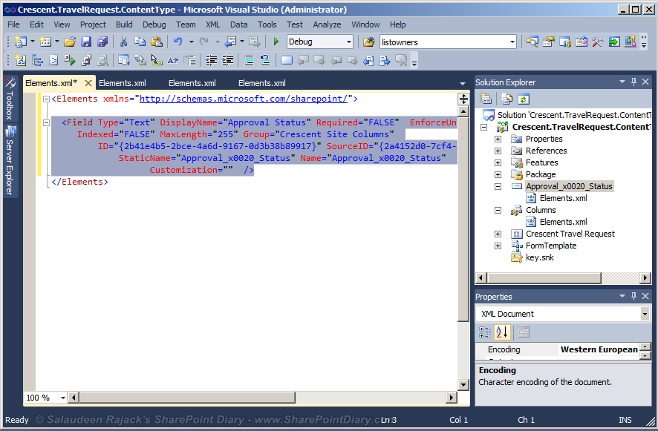Screen dimensions: 658x431
Task: Toggle auto-hide pin on Solution Explorer
Action: [633, 82]
